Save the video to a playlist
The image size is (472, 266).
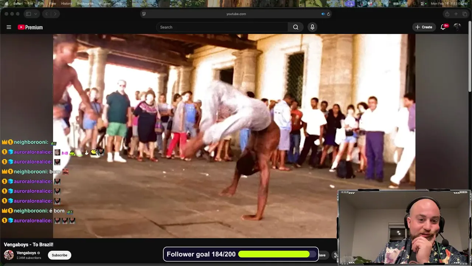pyautogui.click(x=322, y=255)
